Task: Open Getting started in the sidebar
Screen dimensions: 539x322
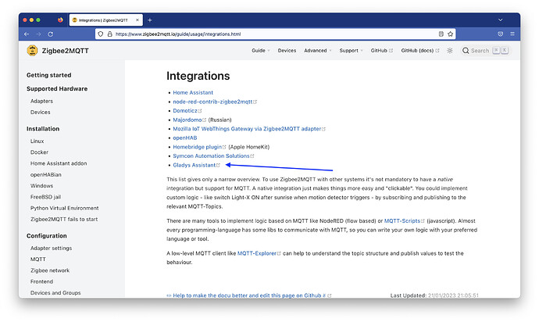Action: [48, 75]
